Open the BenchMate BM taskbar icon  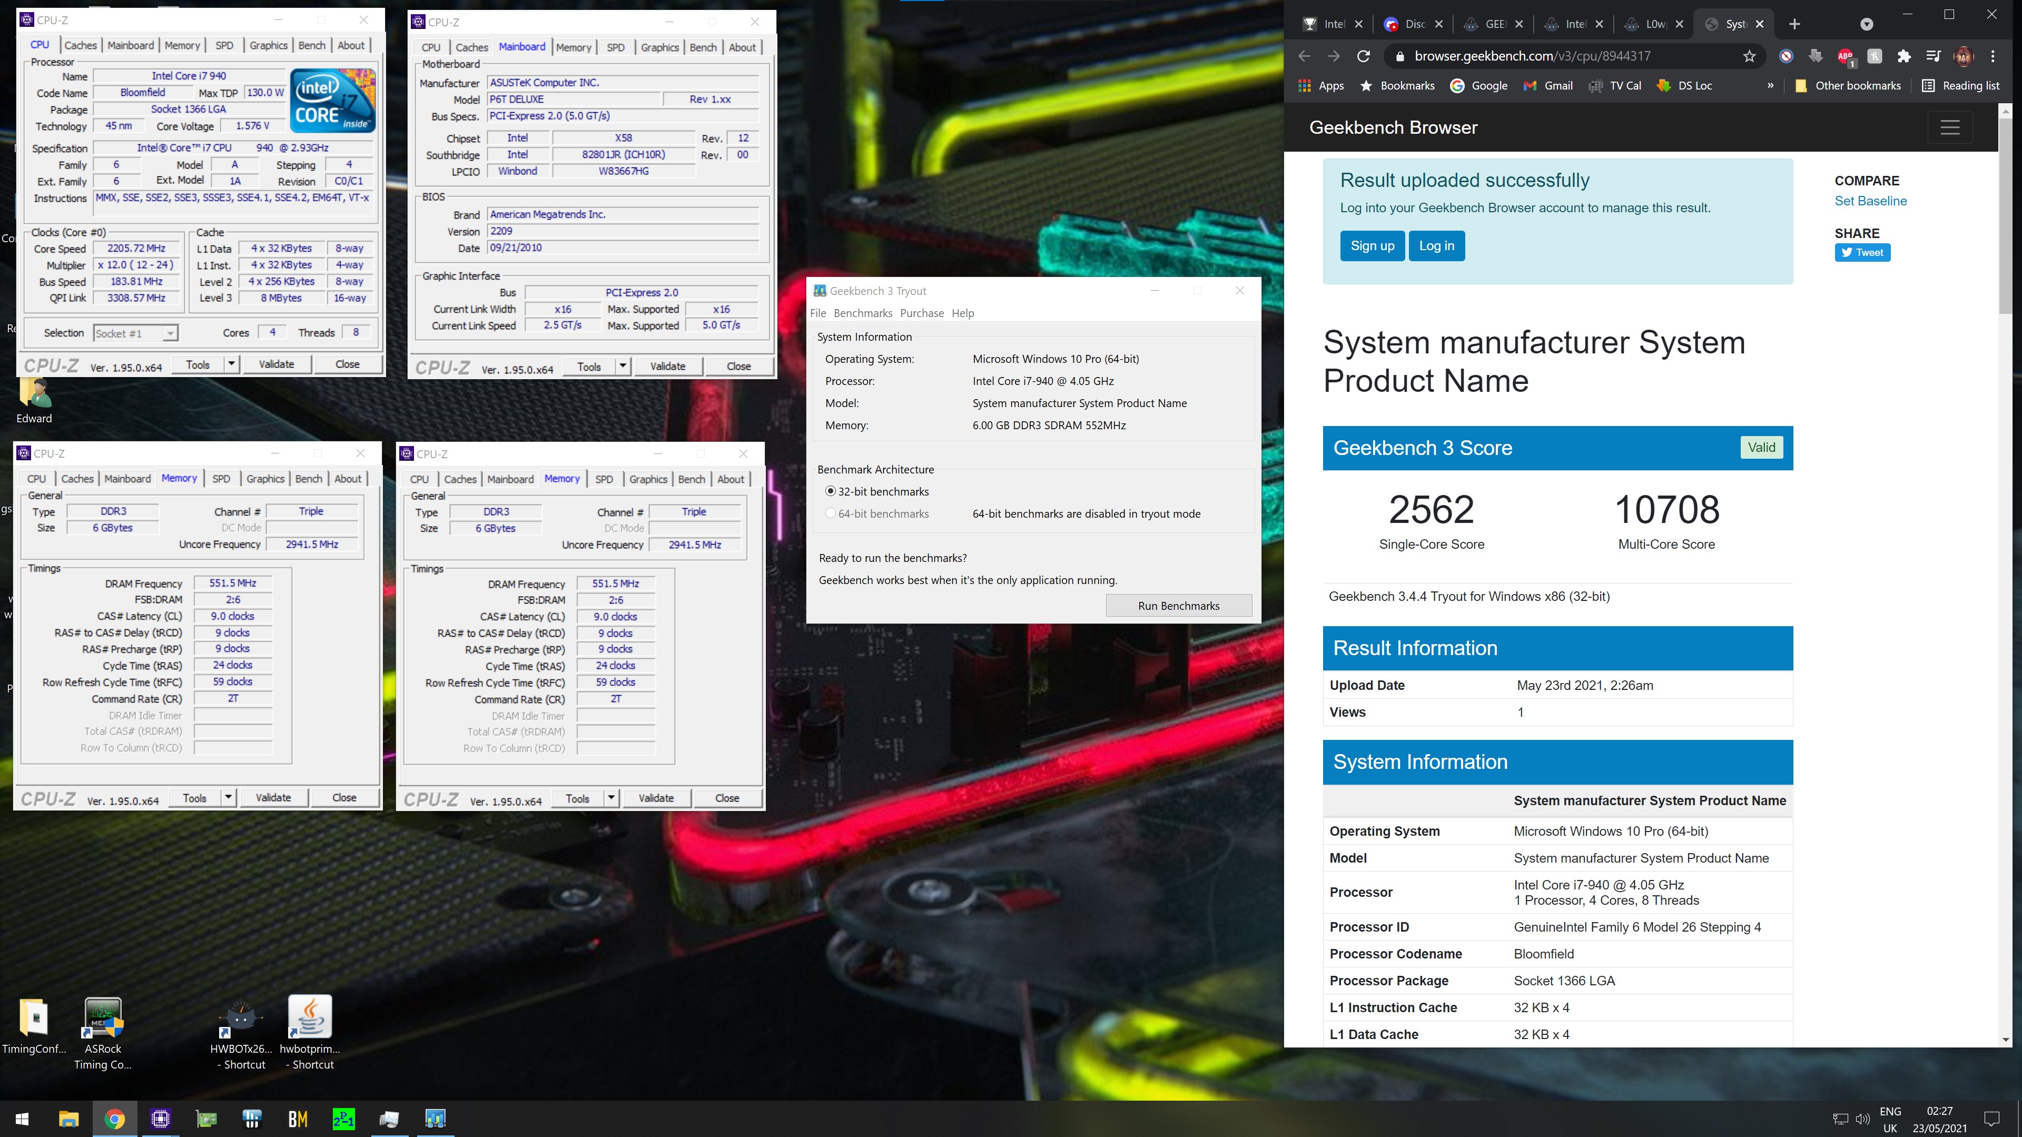tap(298, 1118)
